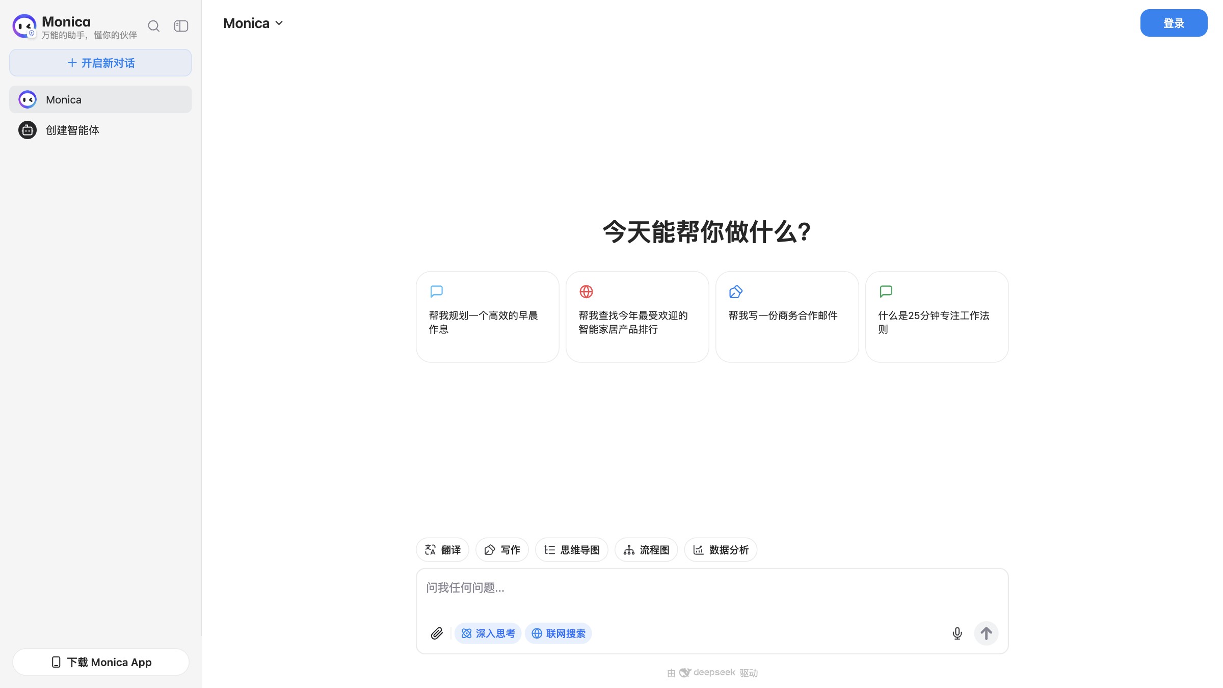This screenshot has width=1223, height=688.
Task: Toggle 联网搜索 web search mode
Action: pos(558,633)
